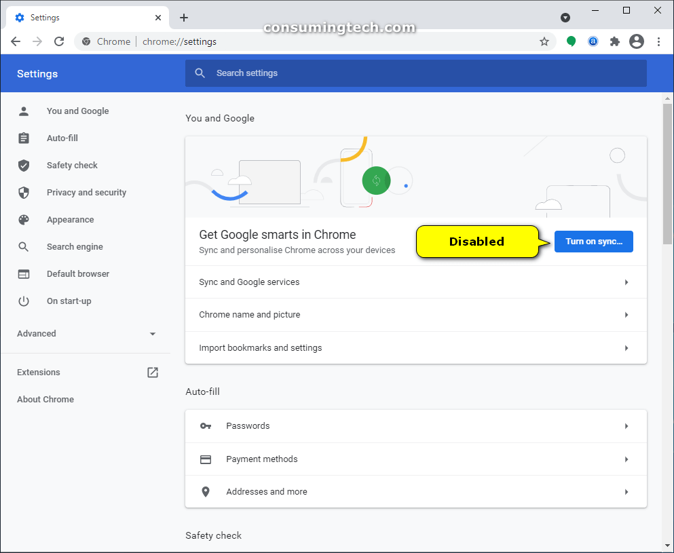Open Addresses and more row arrow
This screenshot has width=674, height=553.
click(626, 491)
